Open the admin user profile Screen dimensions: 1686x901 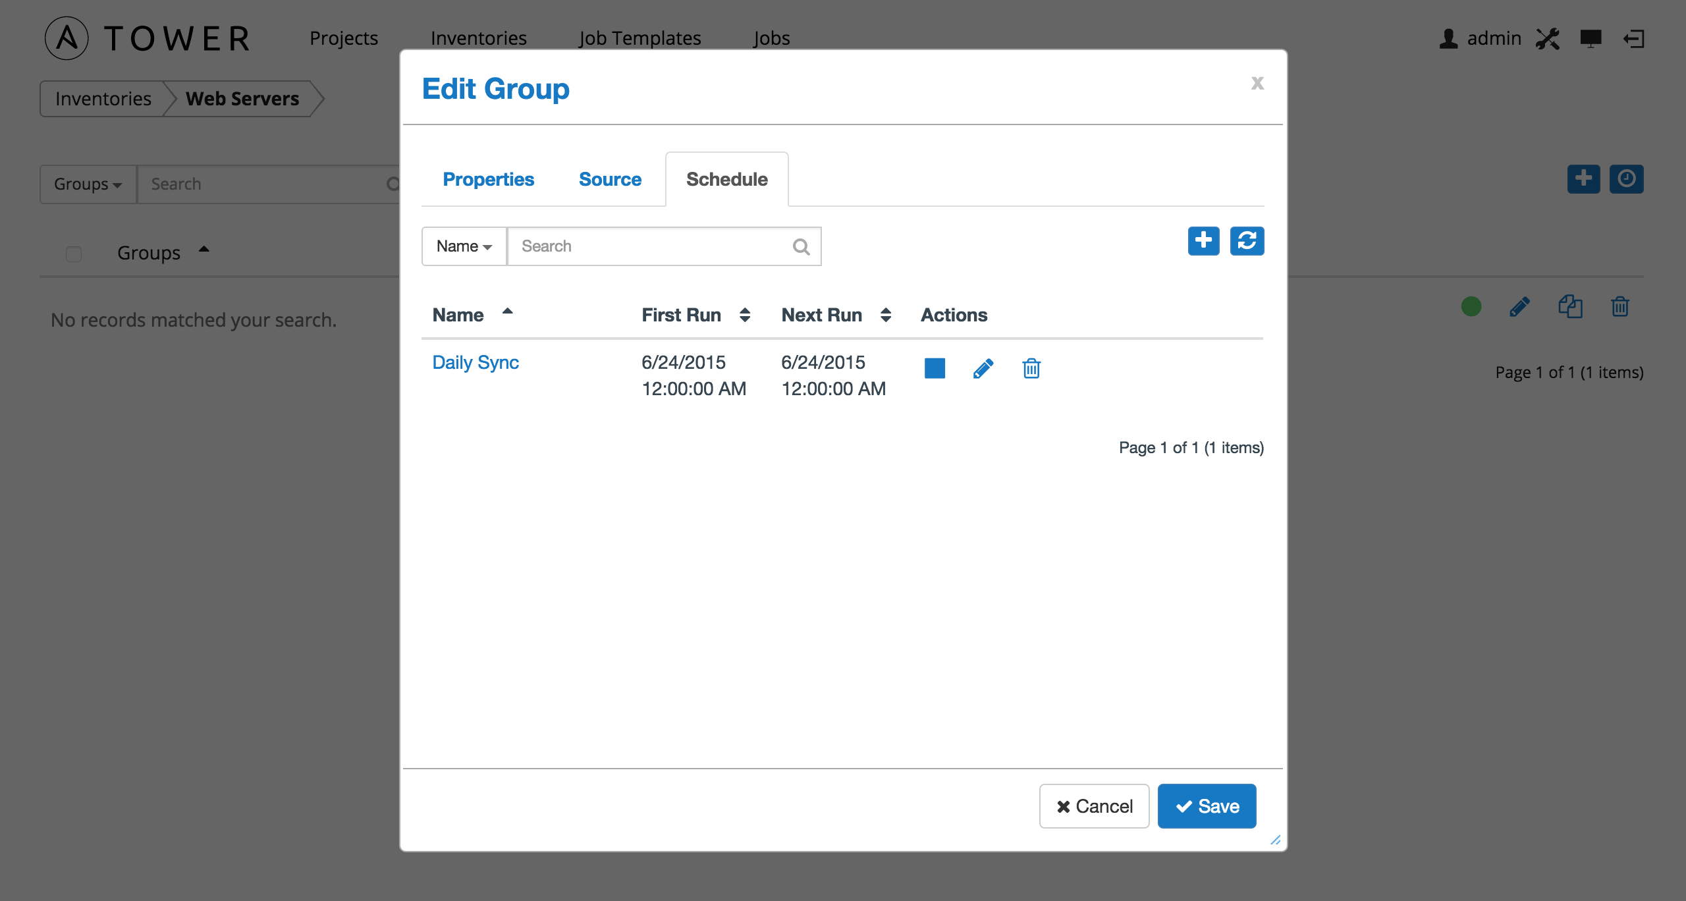click(1480, 38)
